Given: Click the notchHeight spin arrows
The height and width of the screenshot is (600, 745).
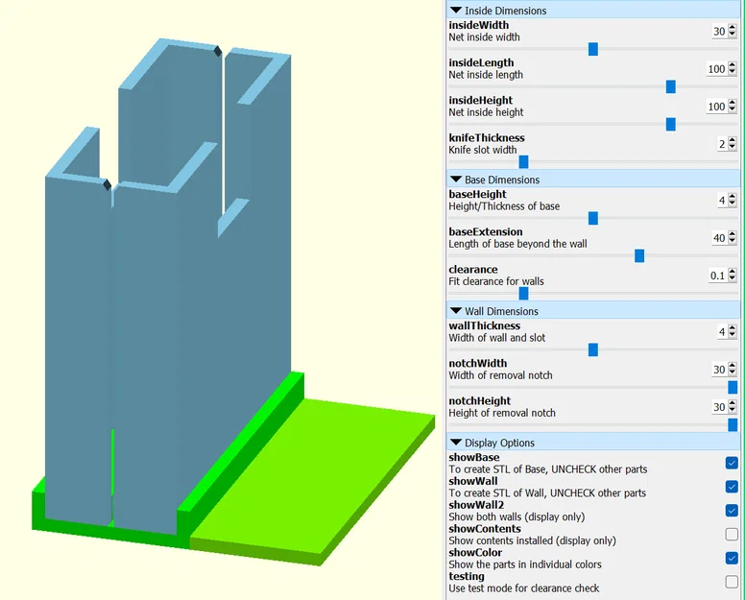Looking at the screenshot, I should (733, 407).
